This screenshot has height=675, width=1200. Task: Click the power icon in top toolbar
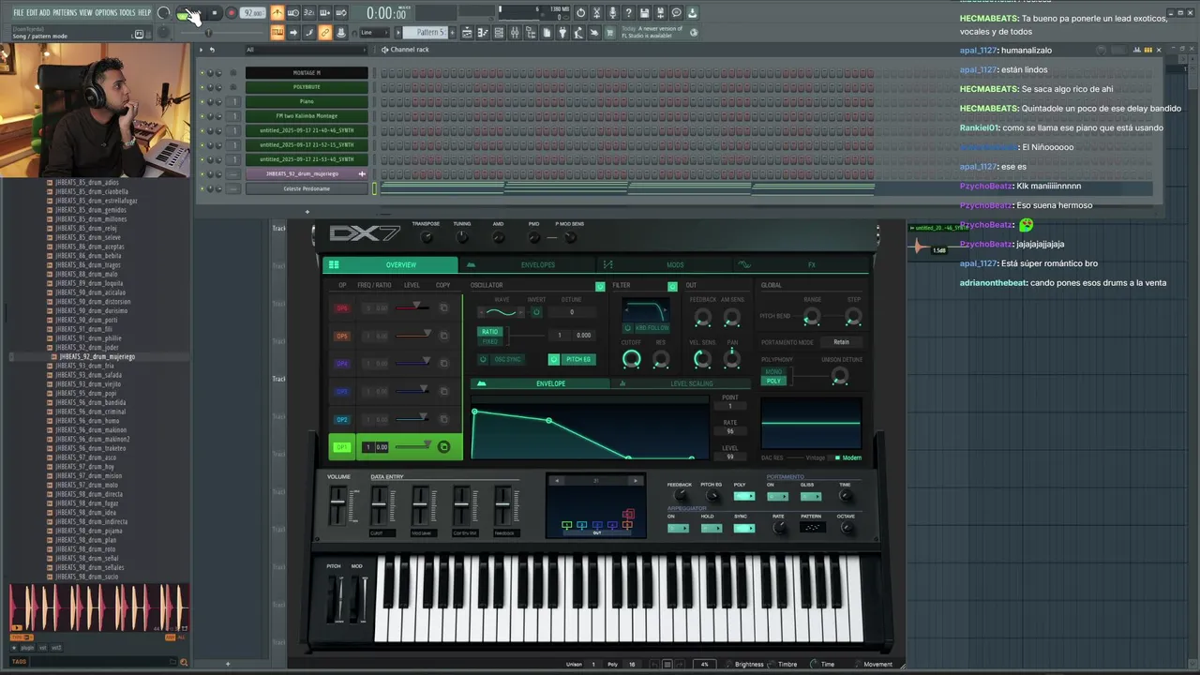(580, 12)
